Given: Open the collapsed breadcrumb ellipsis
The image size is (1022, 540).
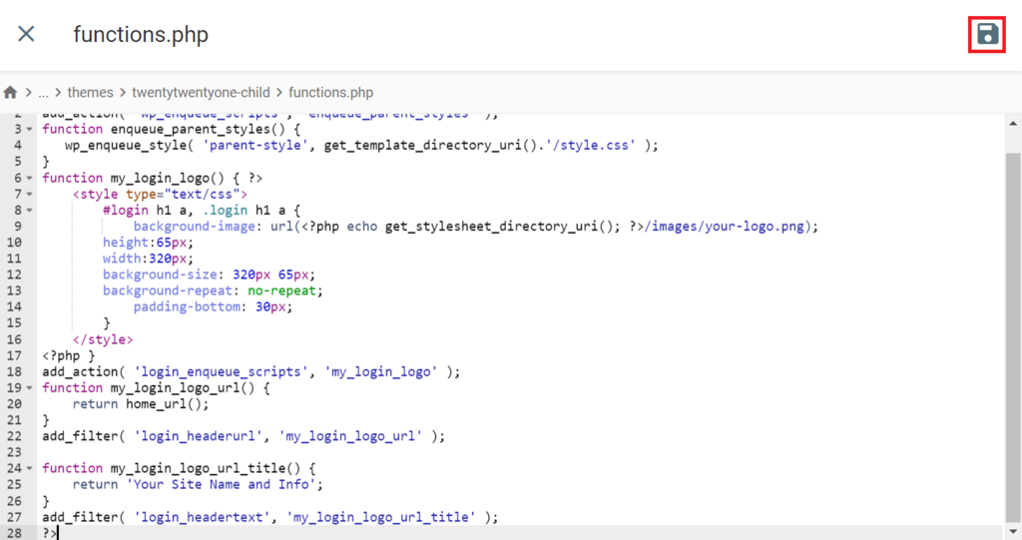Looking at the screenshot, I should (43, 93).
